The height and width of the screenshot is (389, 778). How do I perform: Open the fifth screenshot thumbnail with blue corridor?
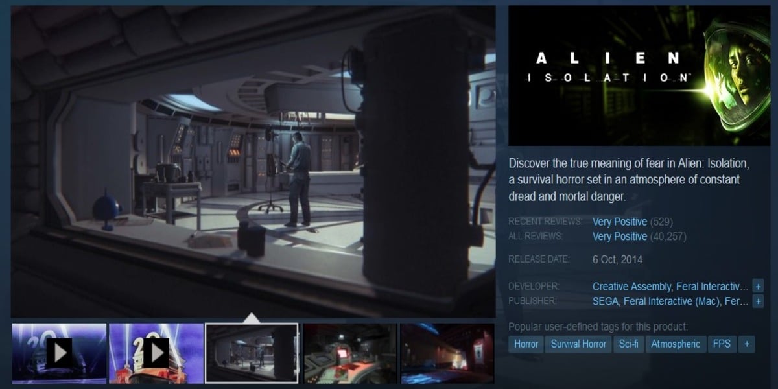click(x=447, y=353)
